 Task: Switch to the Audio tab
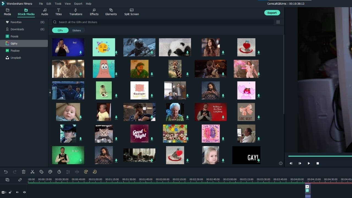click(45, 12)
